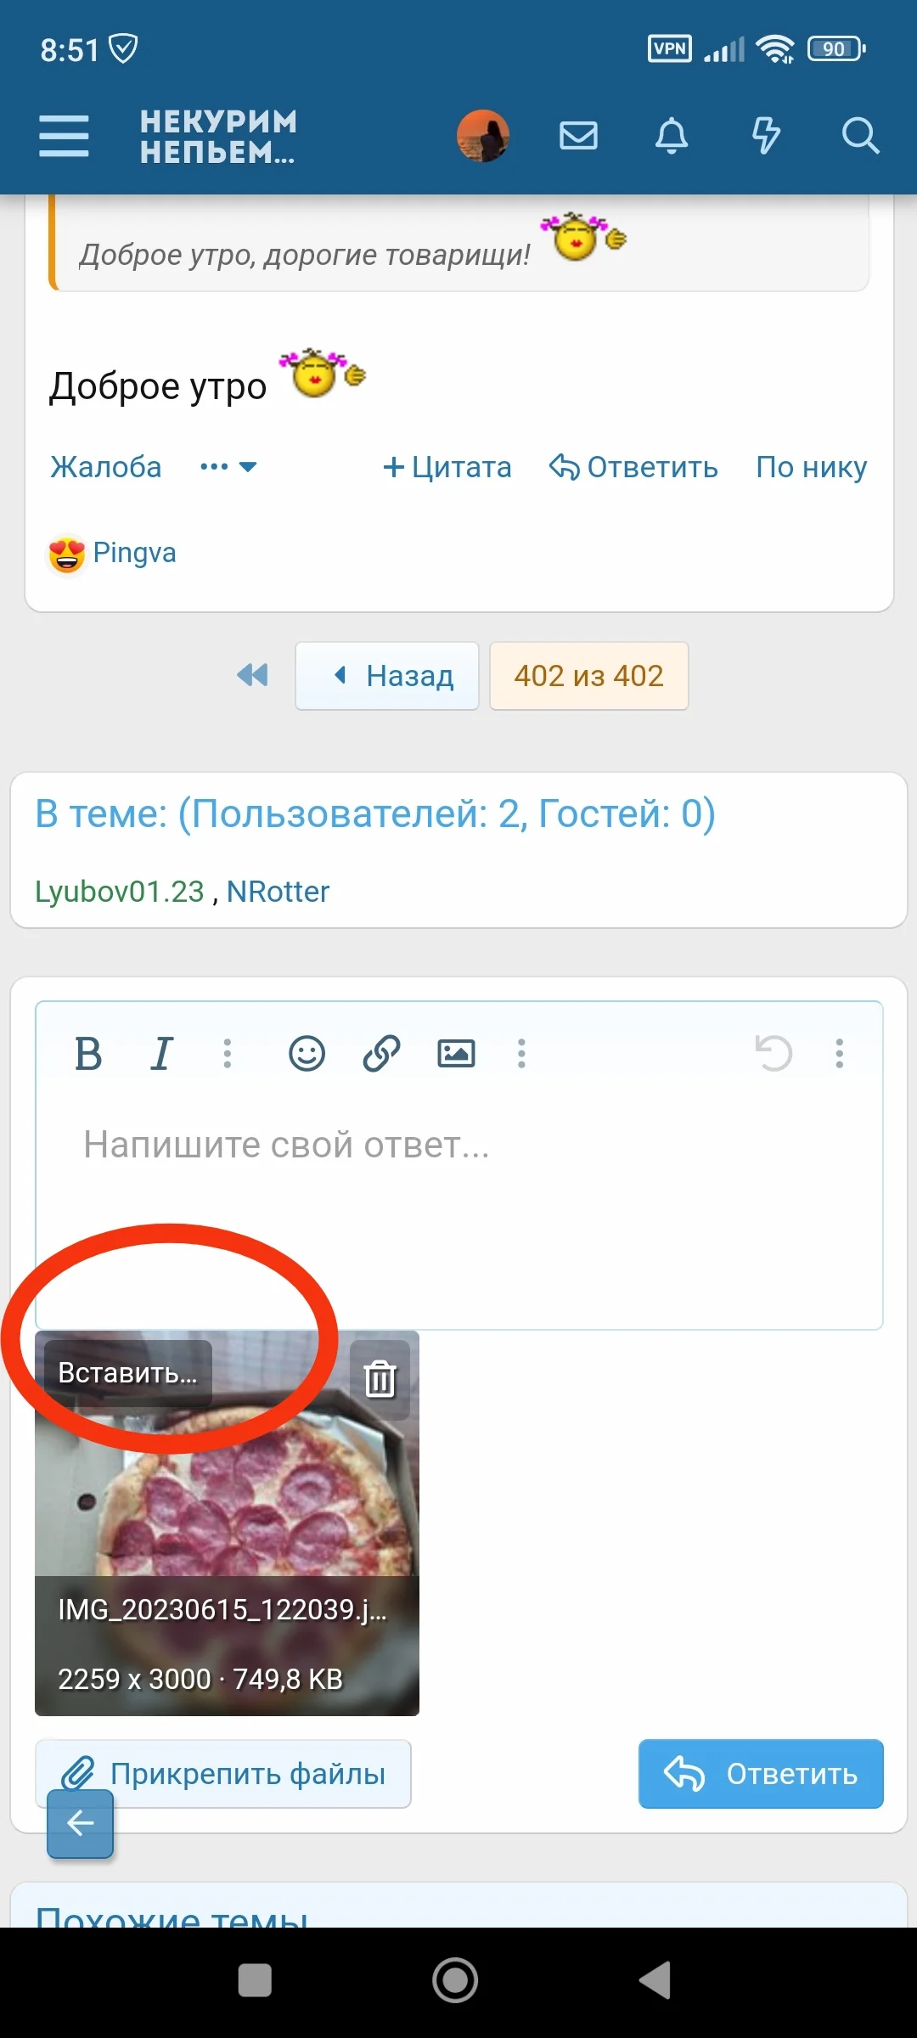
Task: Delete the attached pizza image via the trash icon
Action: pyautogui.click(x=380, y=1377)
